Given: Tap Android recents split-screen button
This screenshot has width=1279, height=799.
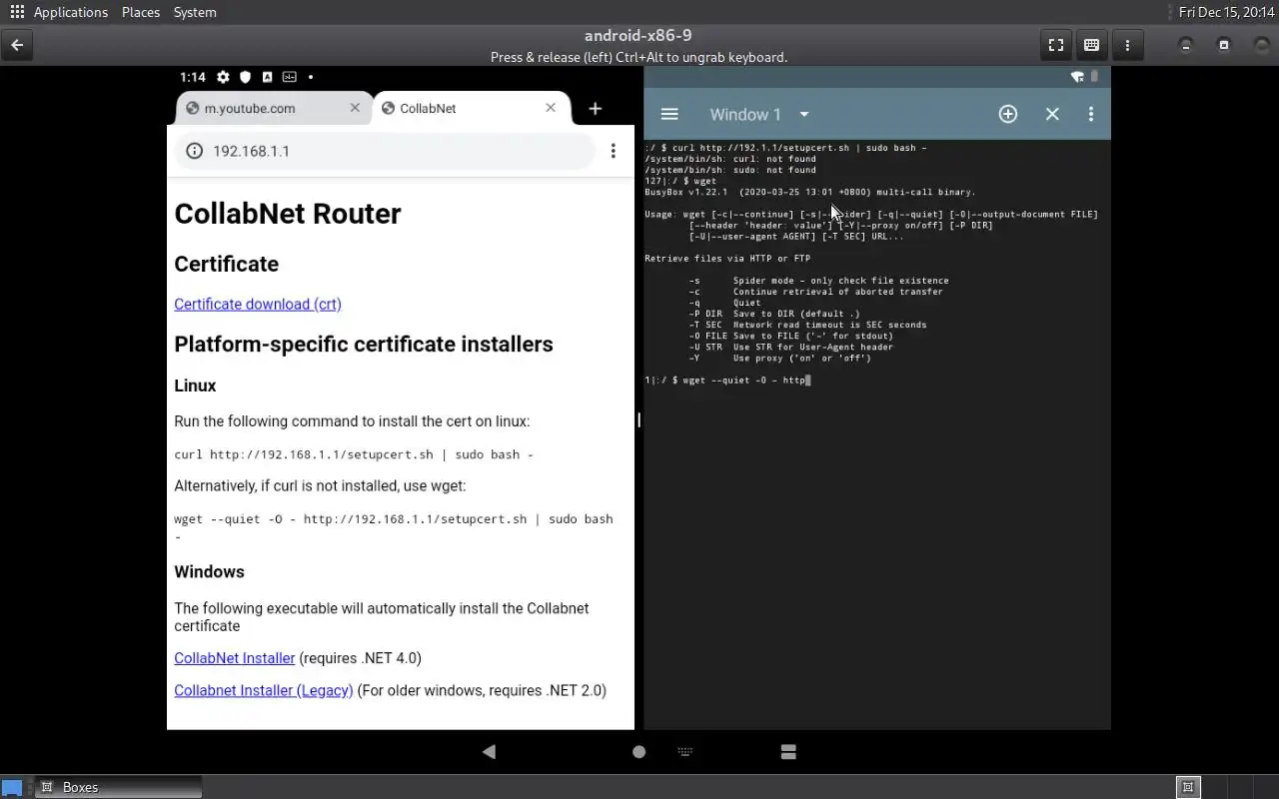Looking at the screenshot, I should (x=788, y=751).
